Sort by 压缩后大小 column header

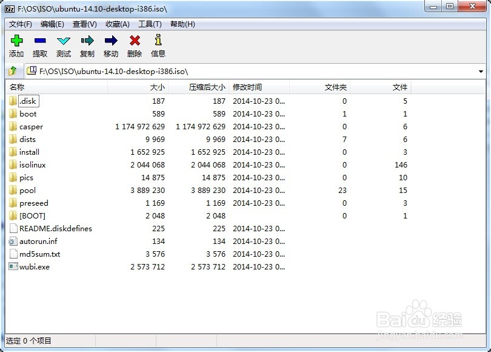pyautogui.click(x=199, y=87)
